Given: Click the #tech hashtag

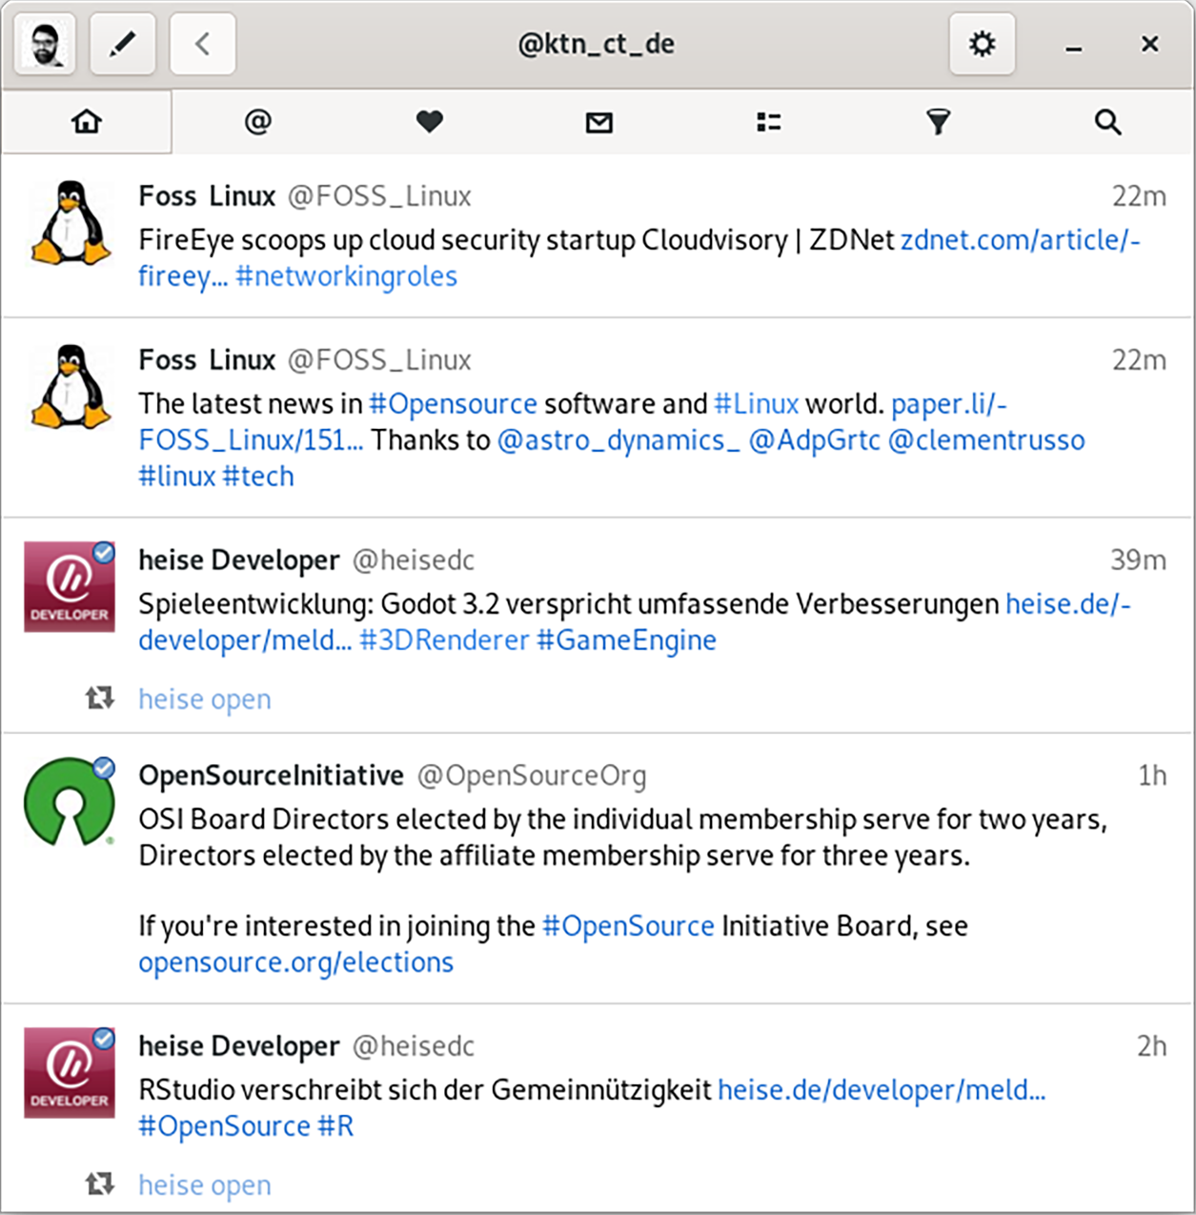Looking at the screenshot, I should tap(258, 476).
